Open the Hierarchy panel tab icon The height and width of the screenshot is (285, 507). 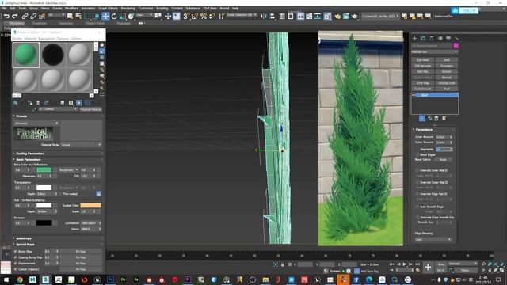tap(431, 38)
